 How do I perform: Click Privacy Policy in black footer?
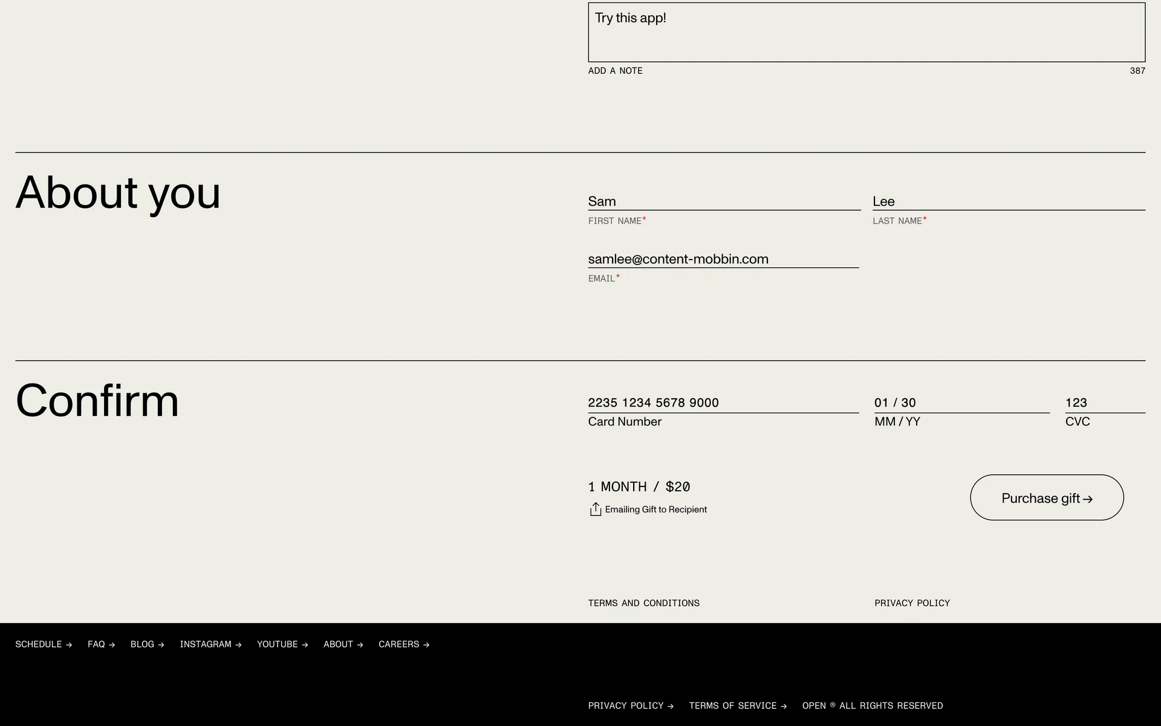(630, 706)
